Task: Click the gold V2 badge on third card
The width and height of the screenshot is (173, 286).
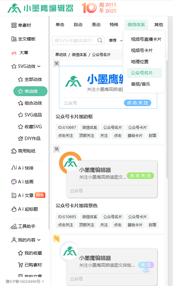Action: pyautogui.click(x=57, y=239)
